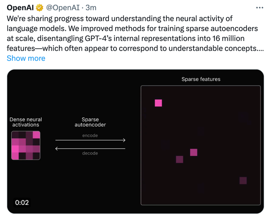Viewport: 268px width, 217px height.
Task: Click the Sparse features panel title
Action: (200, 79)
